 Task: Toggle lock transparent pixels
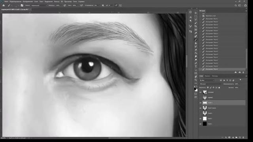208,88
